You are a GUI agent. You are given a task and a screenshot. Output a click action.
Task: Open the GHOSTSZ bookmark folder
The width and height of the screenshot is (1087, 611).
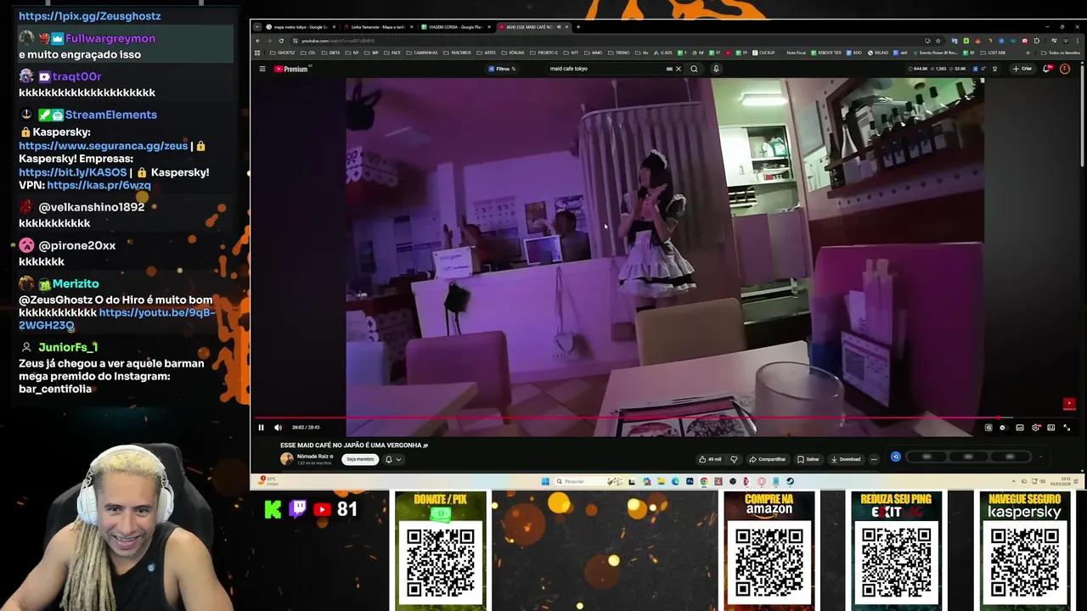pyautogui.click(x=282, y=53)
